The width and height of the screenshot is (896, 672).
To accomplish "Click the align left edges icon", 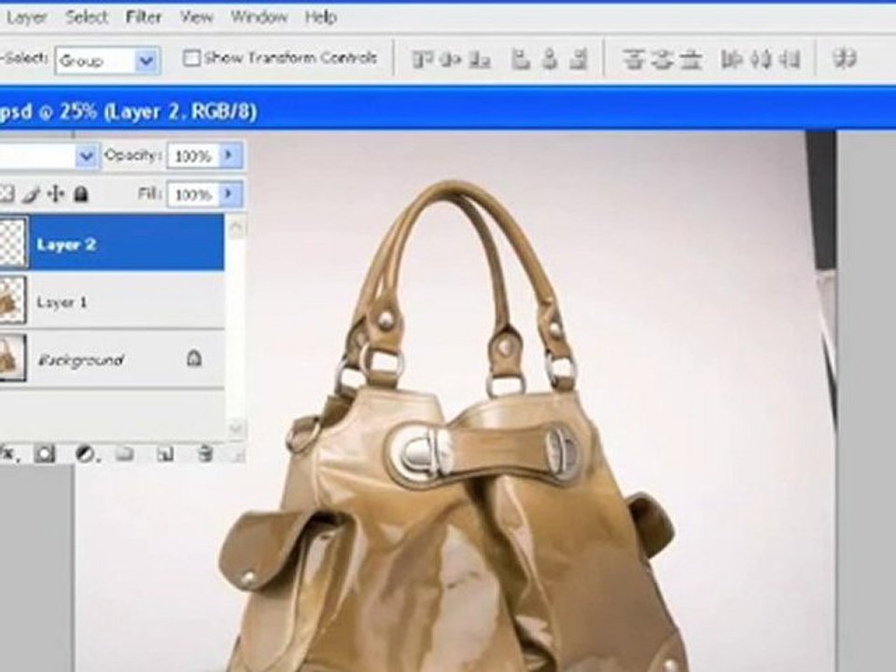I will click(x=520, y=59).
